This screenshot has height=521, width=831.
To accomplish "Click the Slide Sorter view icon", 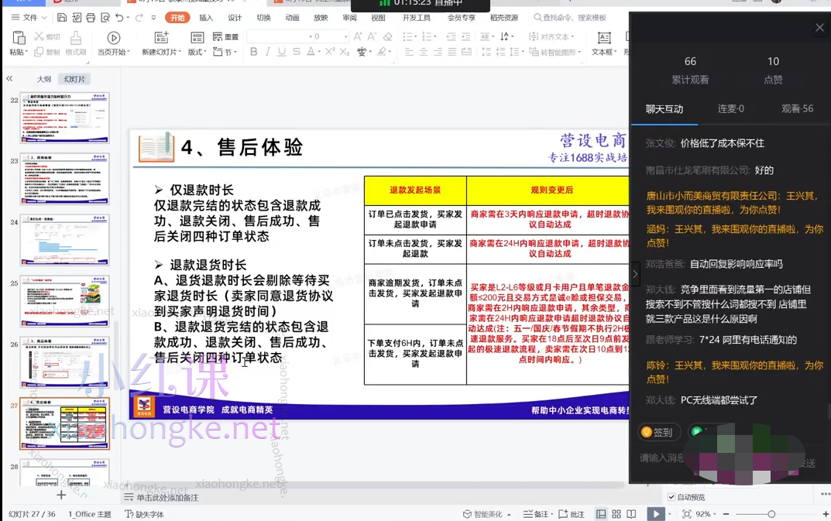I will 616,514.
